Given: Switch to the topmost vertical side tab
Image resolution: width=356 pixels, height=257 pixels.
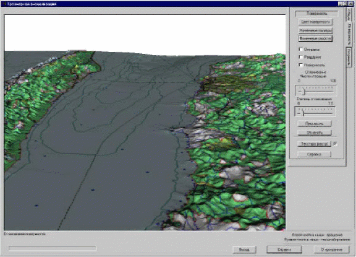Looking at the screenshot, I should (349, 14).
